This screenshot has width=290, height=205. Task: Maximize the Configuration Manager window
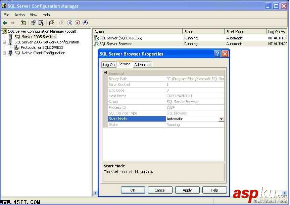276,6
